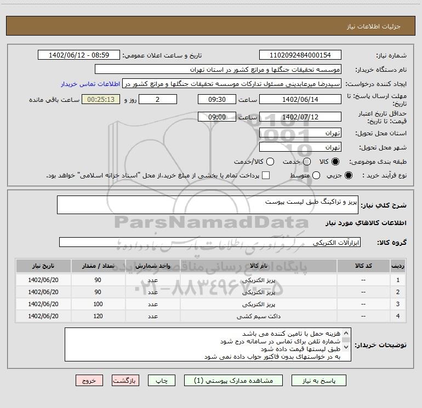The image size is (422, 408).
Task: Click the چاپ print button
Action: tap(162, 381)
